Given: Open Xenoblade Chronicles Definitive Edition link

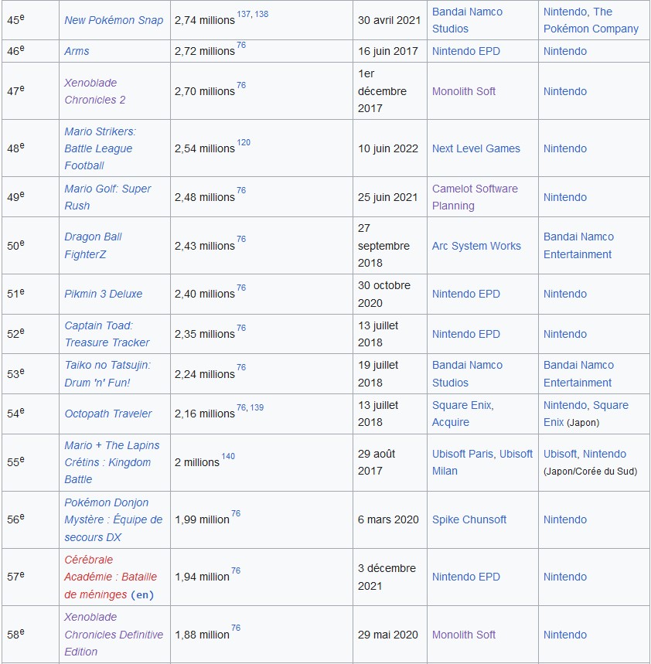Looking at the screenshot, I should (x=114, y=635).
